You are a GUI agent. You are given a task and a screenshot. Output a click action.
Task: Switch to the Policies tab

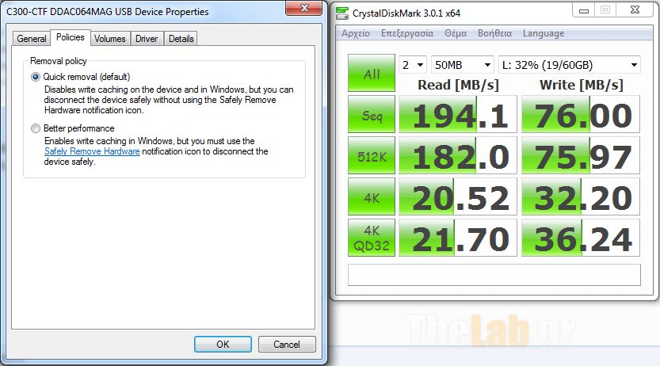click(71, 37)
